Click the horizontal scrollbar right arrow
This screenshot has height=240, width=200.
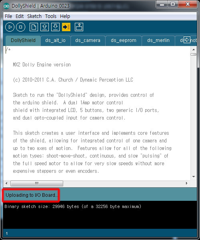click(x=186, y=183)
